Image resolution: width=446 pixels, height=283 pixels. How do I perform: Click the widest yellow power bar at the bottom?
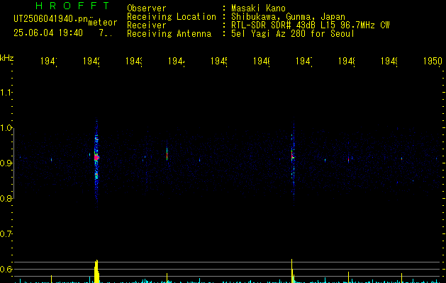(x=96, y=272)
